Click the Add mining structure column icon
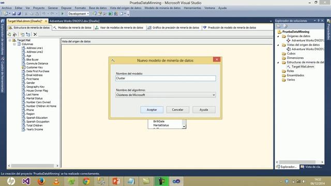The image size is (331, 186). coord(22,35)
